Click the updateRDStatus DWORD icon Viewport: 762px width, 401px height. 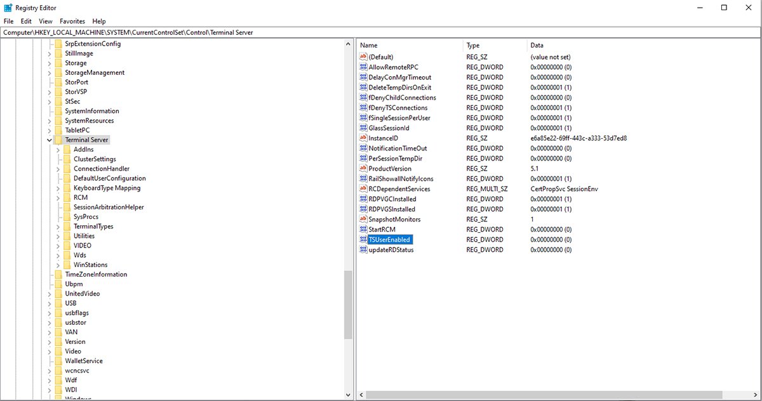click(x=363, y=250)
